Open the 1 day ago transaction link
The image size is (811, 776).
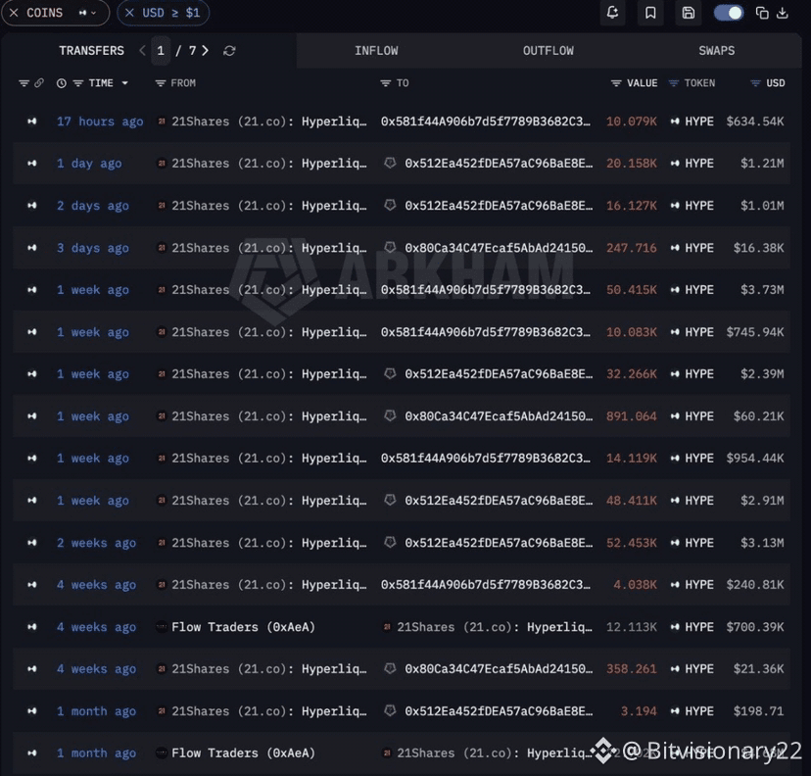[x=89, y=164]
